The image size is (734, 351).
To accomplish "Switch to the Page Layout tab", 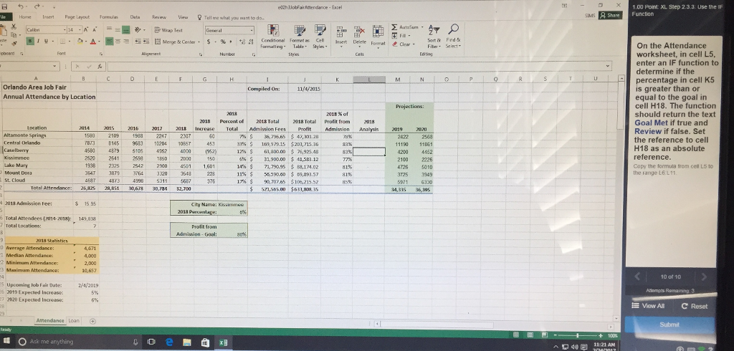I will coord(77,16).
